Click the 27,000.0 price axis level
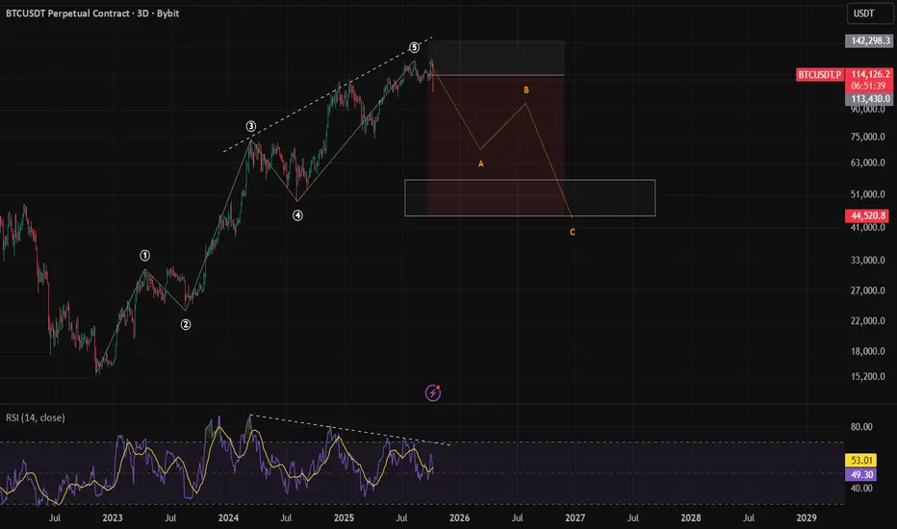 point(868,290)
